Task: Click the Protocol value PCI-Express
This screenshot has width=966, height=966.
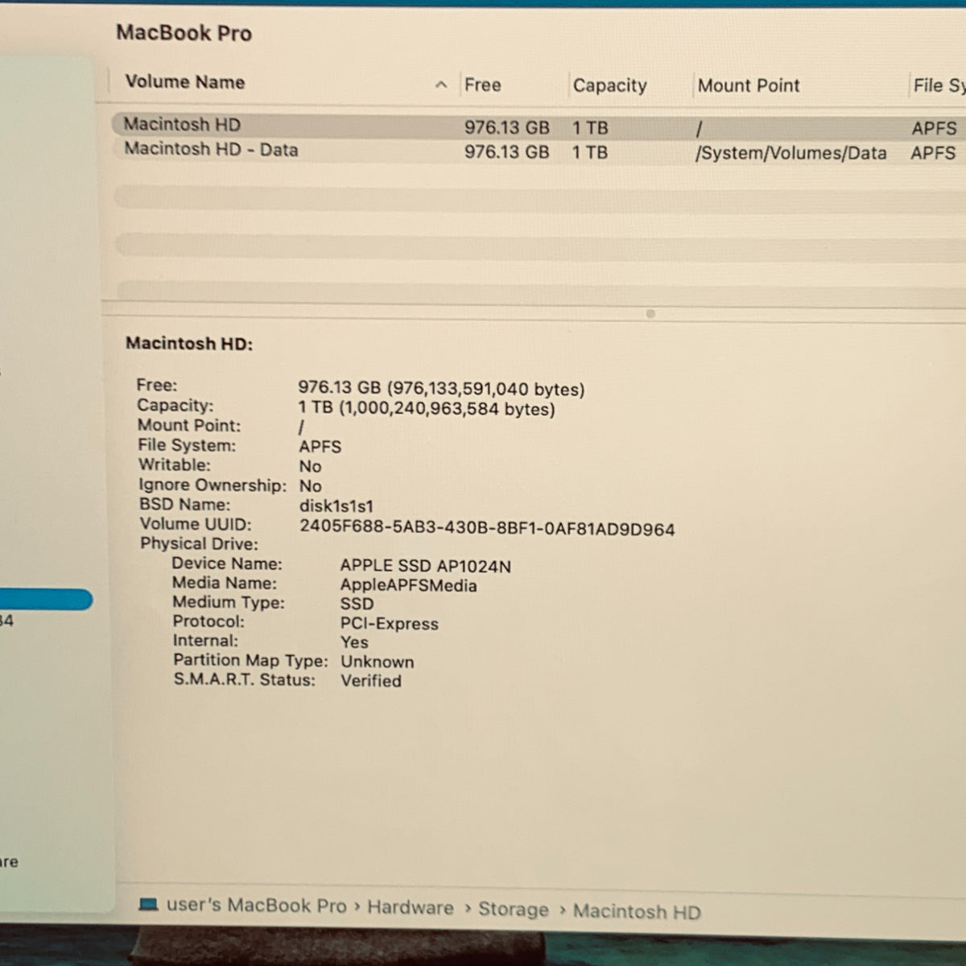Action: [389, 624]
